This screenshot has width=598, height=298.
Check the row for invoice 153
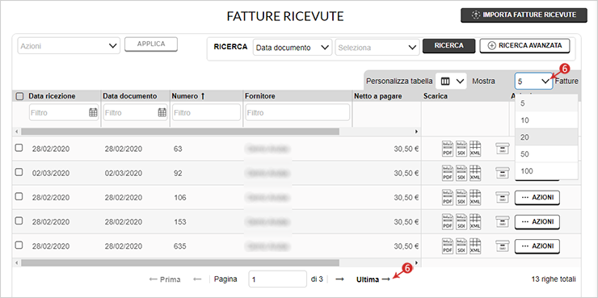(19, 221)
